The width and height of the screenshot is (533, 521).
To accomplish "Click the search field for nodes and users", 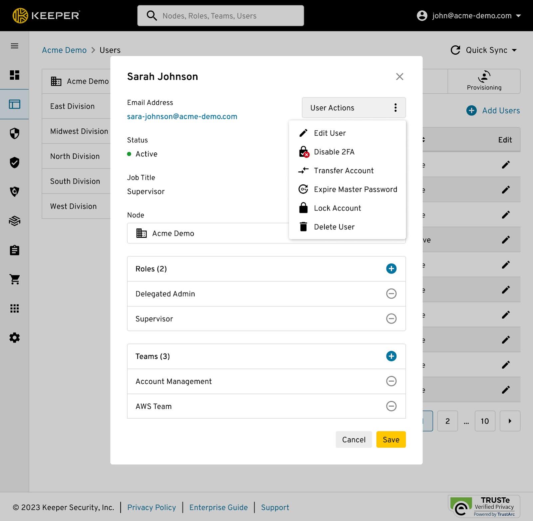I will click(x=221, y=16).
